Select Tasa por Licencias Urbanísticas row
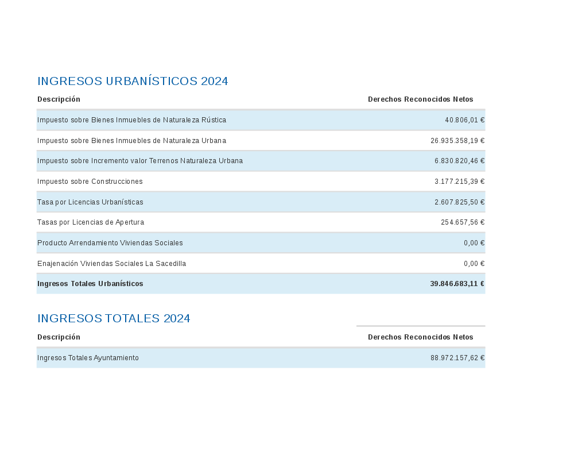Screen dimensions: 574x455 [90, 202]
